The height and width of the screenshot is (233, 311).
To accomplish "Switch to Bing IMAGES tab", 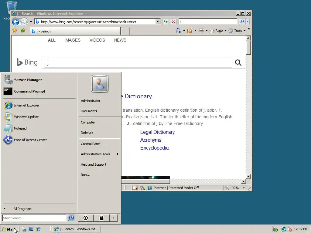I will click(72, 40).
